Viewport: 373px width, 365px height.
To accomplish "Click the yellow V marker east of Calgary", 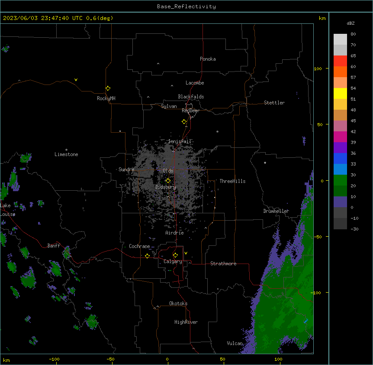I will click(186, 253).
